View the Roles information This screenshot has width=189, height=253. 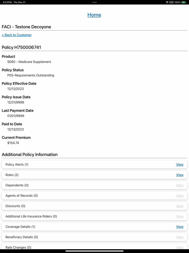[x=180, y=175]
